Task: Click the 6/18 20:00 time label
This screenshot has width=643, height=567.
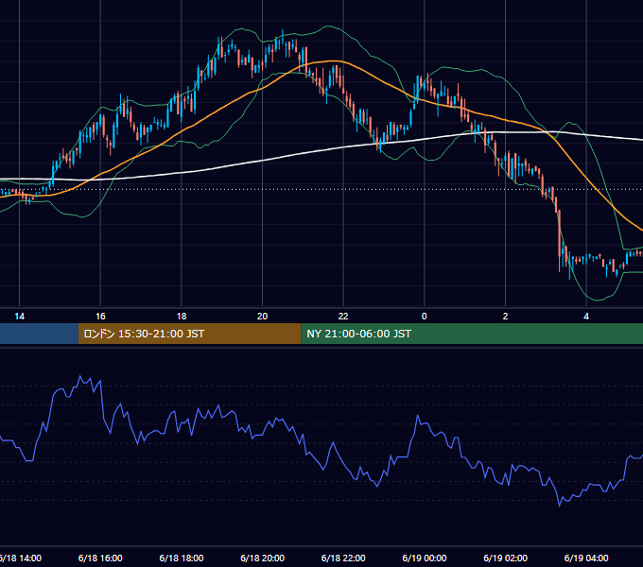Action: [263, 558]
